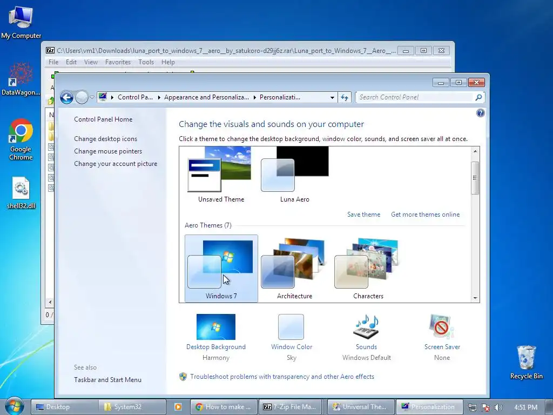
Task: Open Change desktop icons link
Action: (105, 139)
